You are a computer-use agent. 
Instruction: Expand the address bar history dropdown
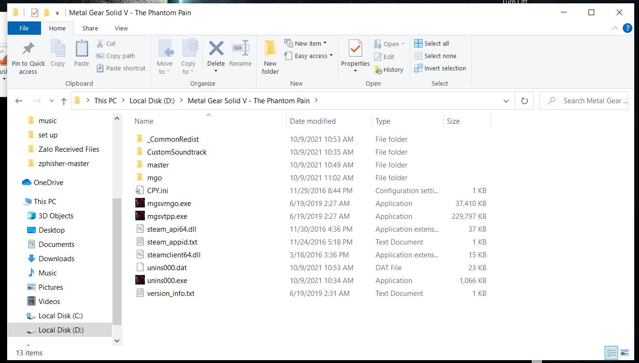pos(506,101)
